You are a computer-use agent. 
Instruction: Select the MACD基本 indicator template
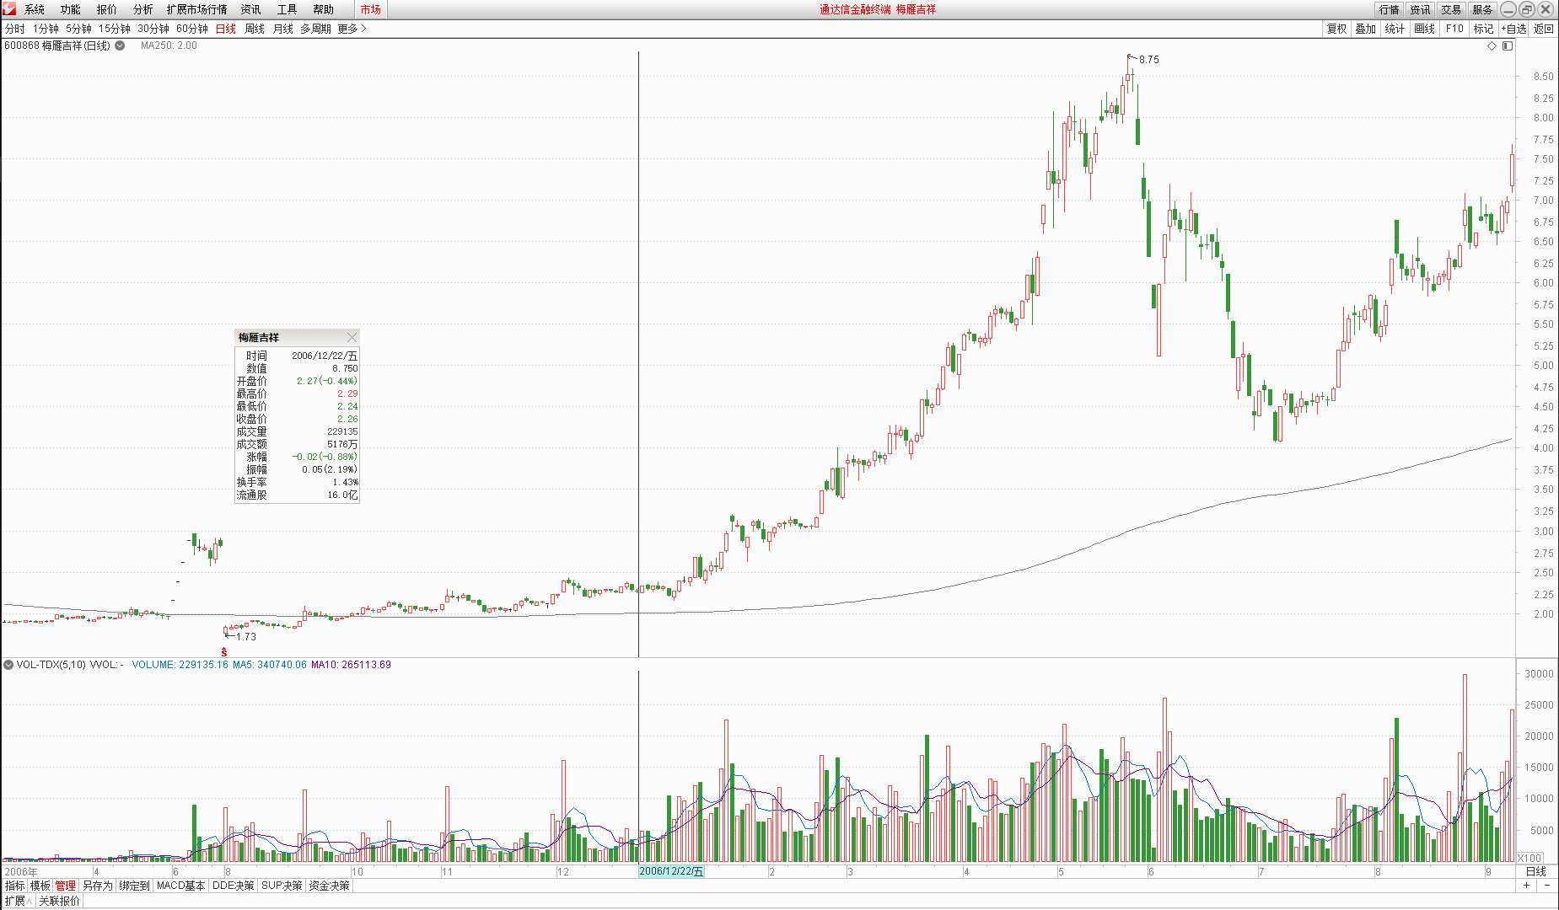click(x=180, y=886)
